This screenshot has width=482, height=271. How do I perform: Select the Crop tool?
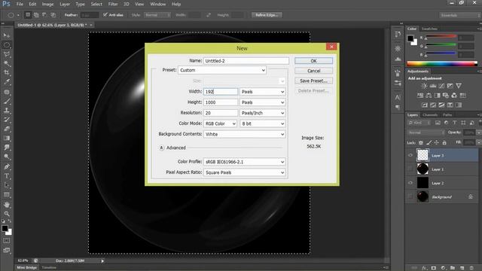(x=7, y=73)
